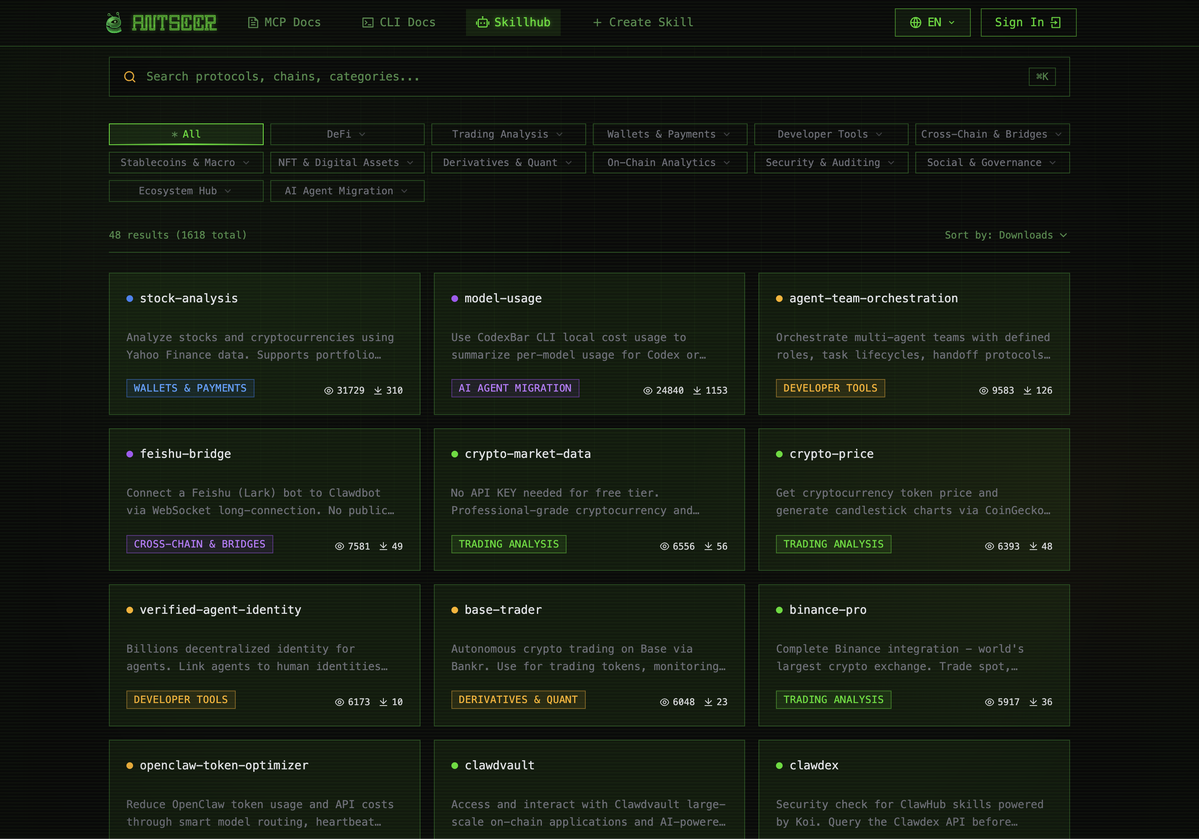Click the download icon on model-usage card
The width and height of the screenshot is (1199, 839).
697,391
